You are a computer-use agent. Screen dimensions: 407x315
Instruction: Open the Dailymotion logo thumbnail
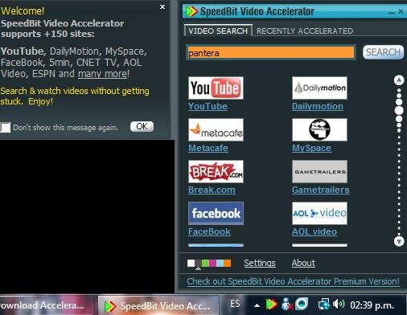click(x=319, y=88)
